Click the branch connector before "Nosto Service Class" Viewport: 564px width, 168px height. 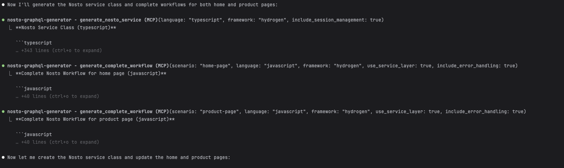(x=10, y=28)
